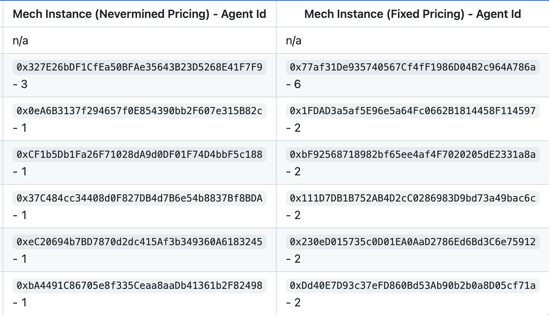
Task: Click the Nevermined Pricing Agent Id column header
Action: [140, 14]
